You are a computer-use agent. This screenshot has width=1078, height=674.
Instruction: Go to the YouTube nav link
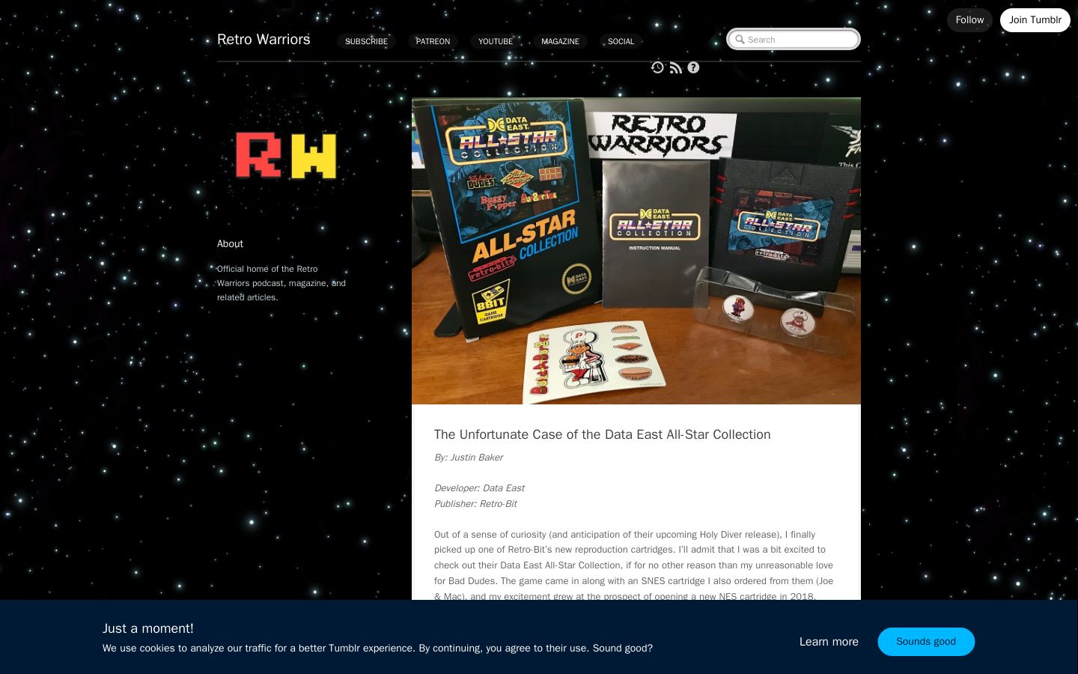click(x=496, y=41)
